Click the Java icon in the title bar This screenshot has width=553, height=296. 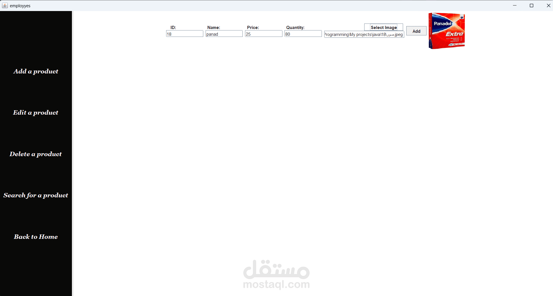[x=5, y=6]
